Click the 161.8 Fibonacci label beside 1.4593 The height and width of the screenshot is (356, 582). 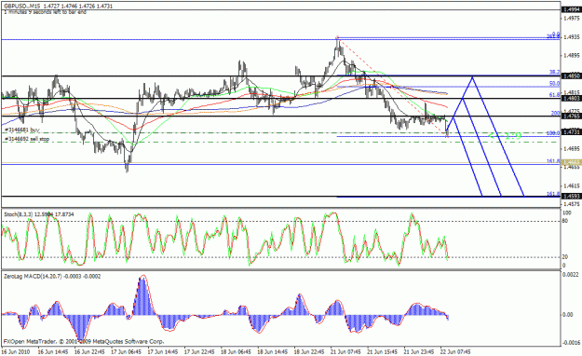click(553, 194)
